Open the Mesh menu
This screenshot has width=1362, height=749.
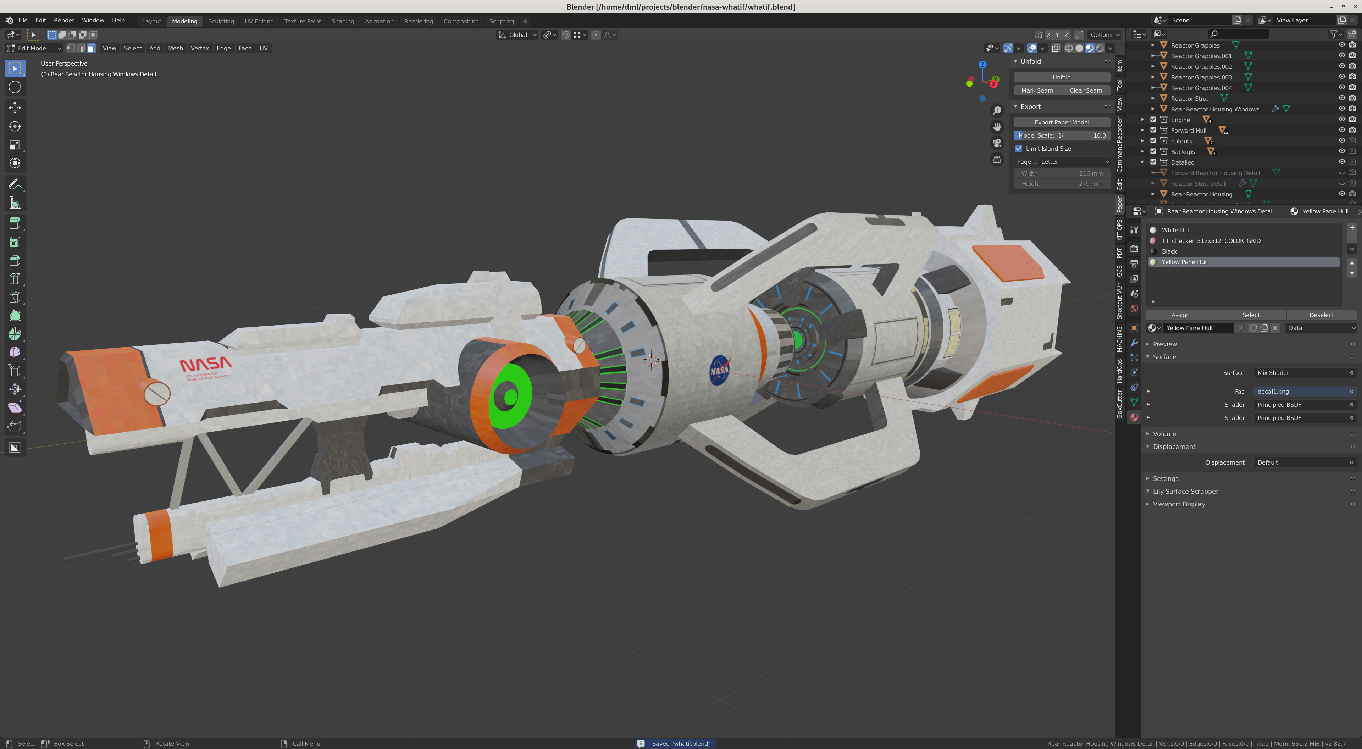tap(176, 48)
